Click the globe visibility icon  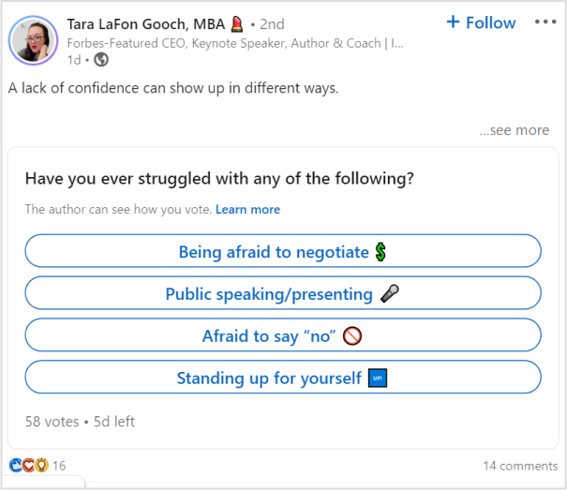[101, 60]
